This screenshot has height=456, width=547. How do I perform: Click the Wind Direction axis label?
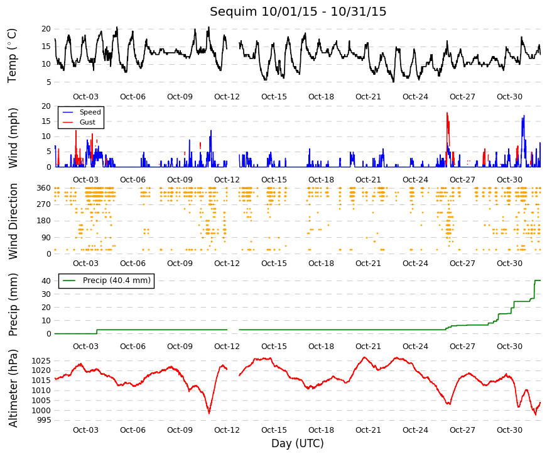click(x=13, y=221)
